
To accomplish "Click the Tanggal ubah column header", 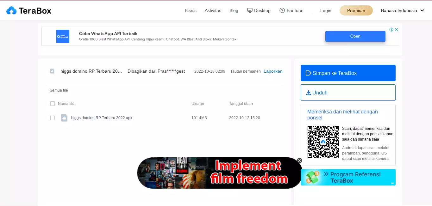I will (x=241, y=104).
